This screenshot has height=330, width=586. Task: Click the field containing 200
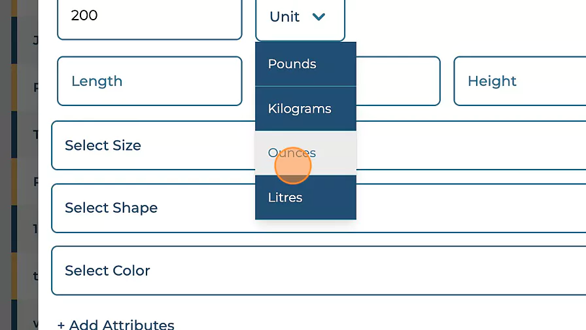[149, 17]
